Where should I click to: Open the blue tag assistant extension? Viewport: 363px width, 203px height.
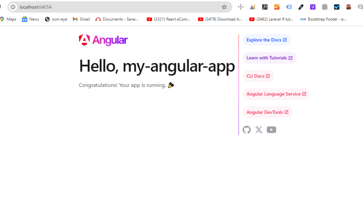click(289, 7)
